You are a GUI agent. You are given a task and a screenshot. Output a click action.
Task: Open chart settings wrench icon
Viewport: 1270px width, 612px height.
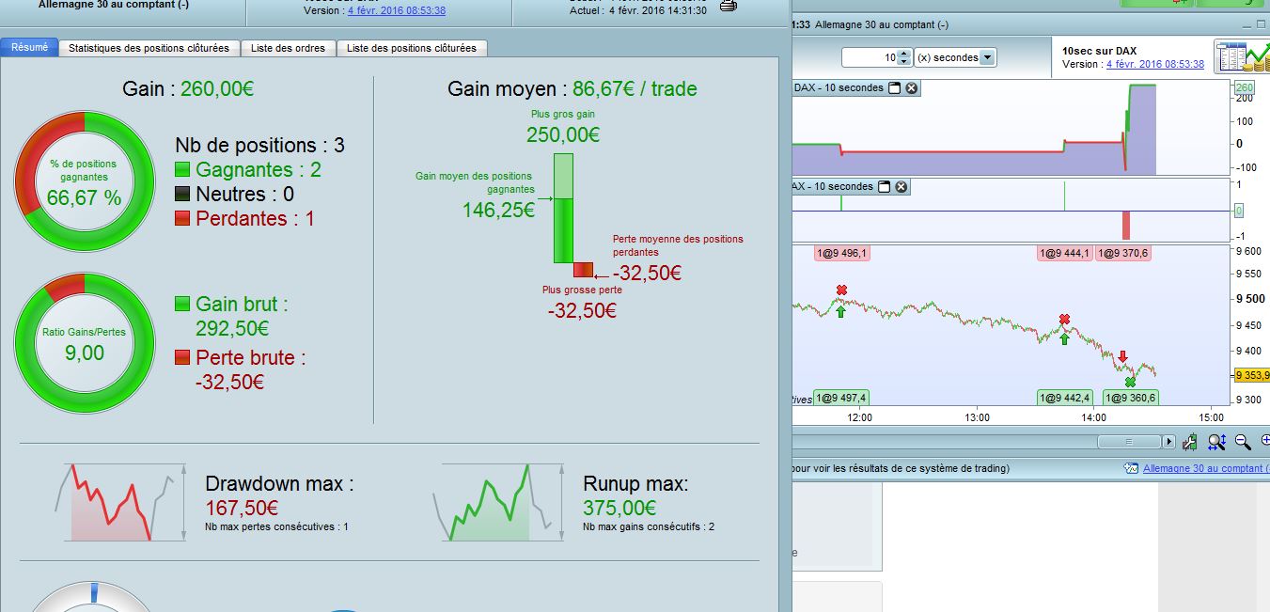tap(1190, 441)
